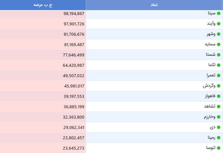The height and width of the screenshot is (153, 223).
Task: Select the value 97,901,726
Action: (x=74, y=24)
